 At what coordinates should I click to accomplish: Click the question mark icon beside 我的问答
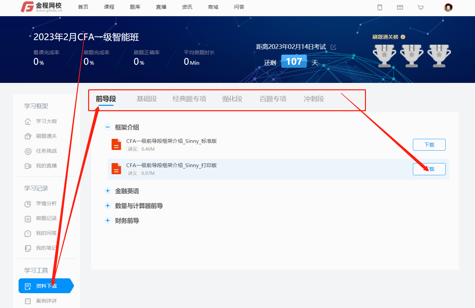point(28,234)
